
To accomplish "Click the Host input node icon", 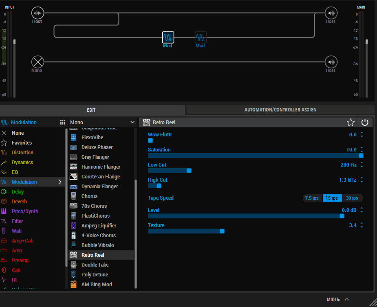I will 37,13.
